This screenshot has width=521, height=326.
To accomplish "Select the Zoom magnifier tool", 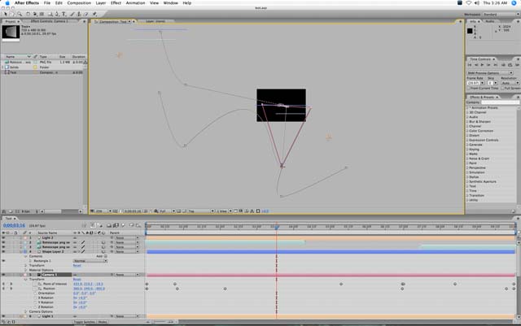I will [x=20, y=14].
